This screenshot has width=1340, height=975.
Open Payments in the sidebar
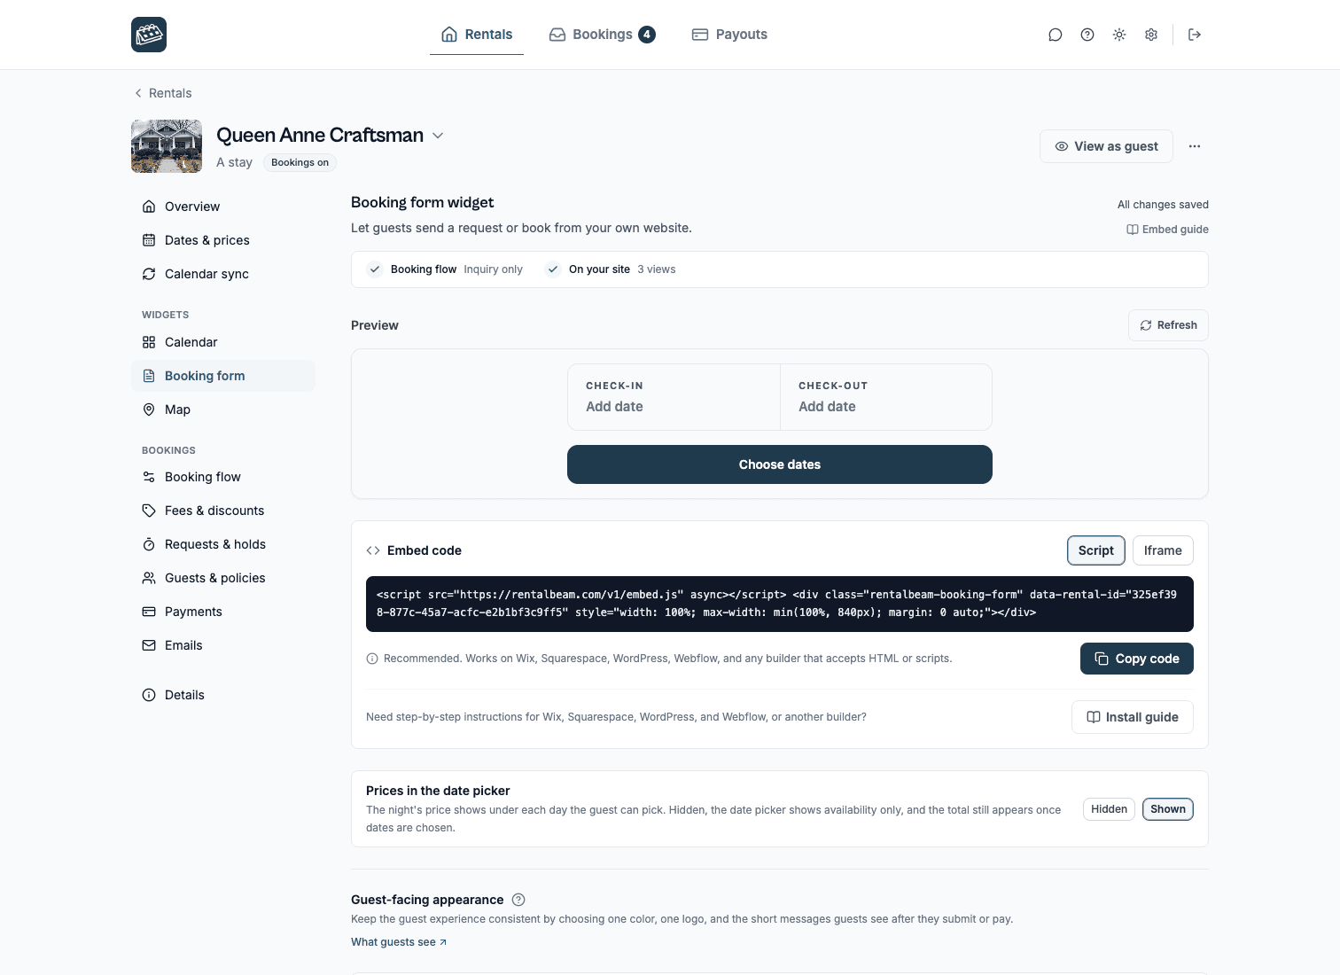pyautogui.click(x=223, y=612)
